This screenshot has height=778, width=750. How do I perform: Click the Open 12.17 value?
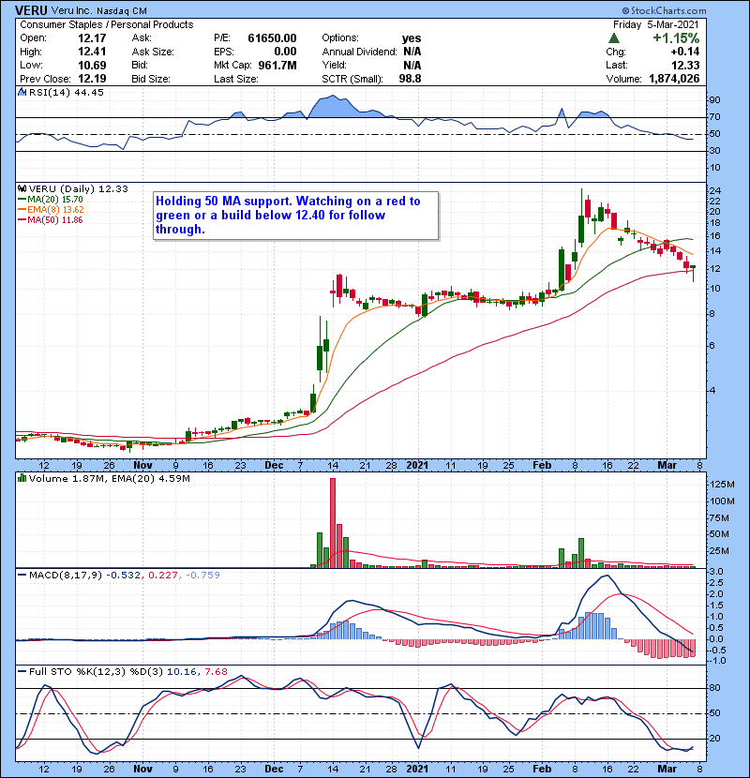92,38
